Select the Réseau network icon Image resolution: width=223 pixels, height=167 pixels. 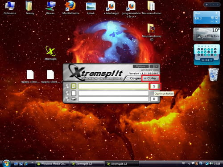click(50, 8)
